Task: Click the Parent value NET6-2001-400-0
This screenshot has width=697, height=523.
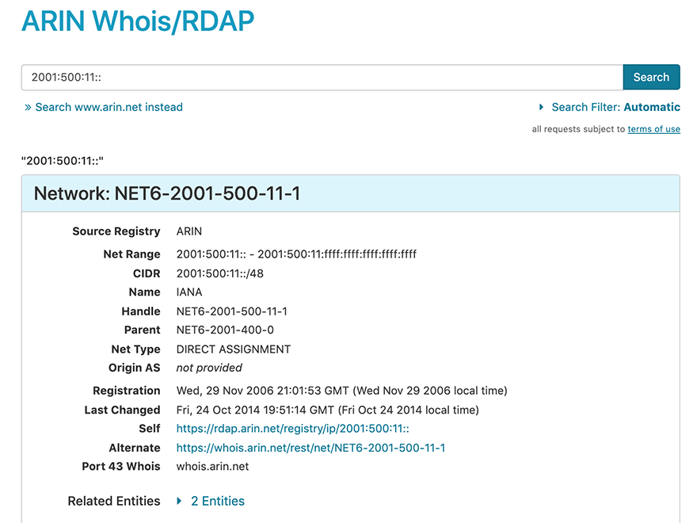Action: click(225, 330)
